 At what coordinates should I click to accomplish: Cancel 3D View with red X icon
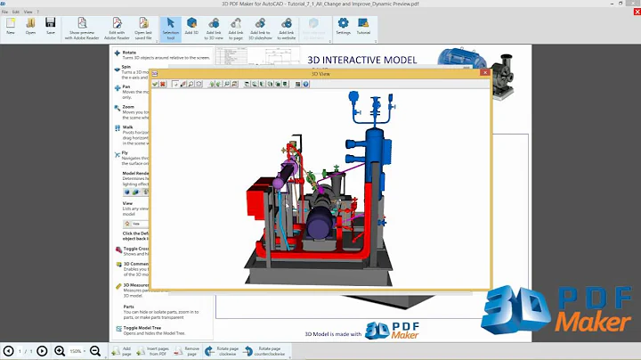(163, 84)
